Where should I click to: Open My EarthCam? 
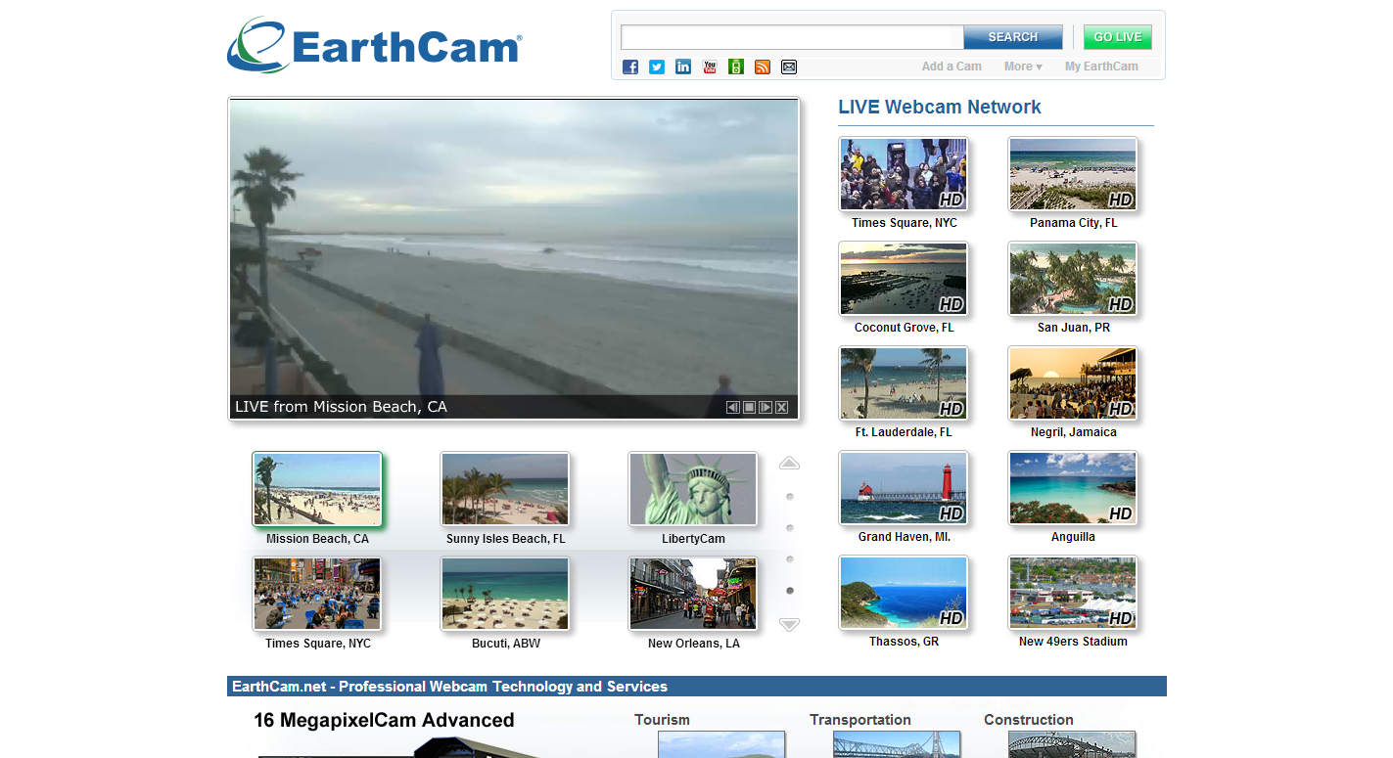click(x=1101, y=67)
